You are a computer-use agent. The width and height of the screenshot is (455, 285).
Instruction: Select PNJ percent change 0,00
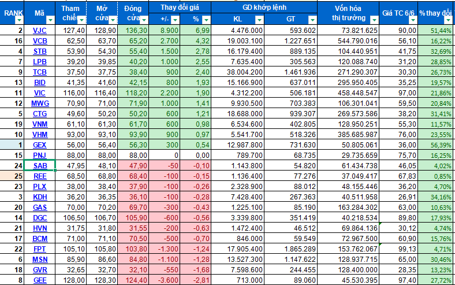pyautogui.click(x=195, y=156)
